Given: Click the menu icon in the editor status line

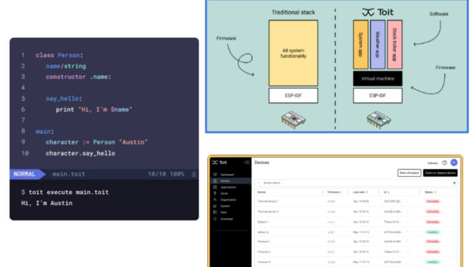Looking at the screenshot, I should click(x=193, y=174).
